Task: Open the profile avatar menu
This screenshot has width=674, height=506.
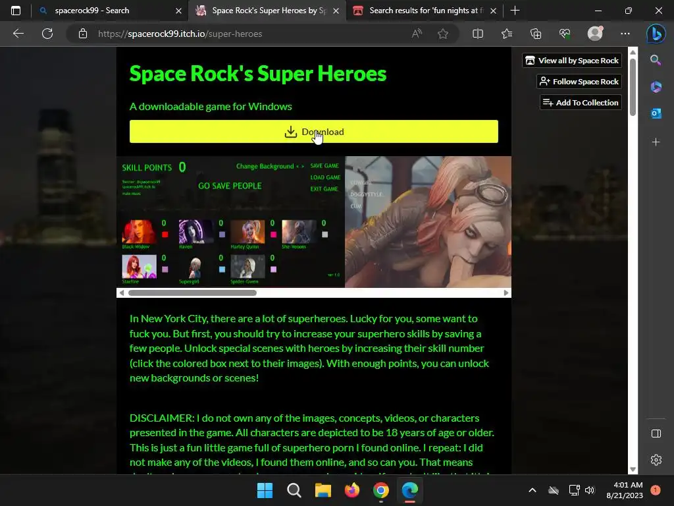Action: [x=595, y=34]
